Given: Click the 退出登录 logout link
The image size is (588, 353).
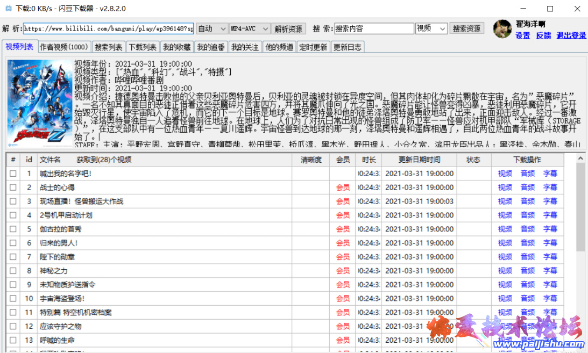Looking at the screenshot, I should tap(572, 35).
